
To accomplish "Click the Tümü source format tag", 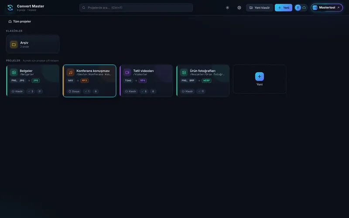I will tap(128, 81).
